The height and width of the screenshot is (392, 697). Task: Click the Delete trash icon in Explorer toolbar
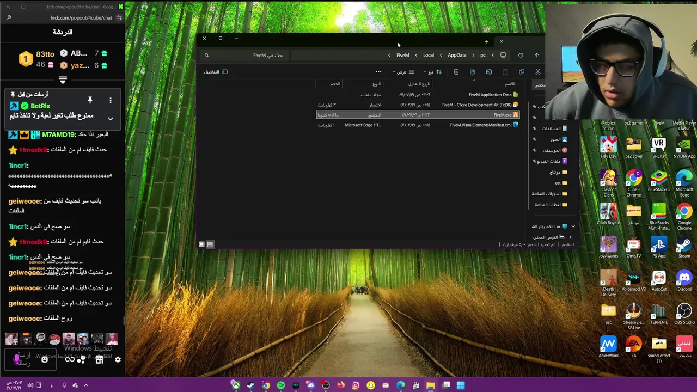click(456, 72)
